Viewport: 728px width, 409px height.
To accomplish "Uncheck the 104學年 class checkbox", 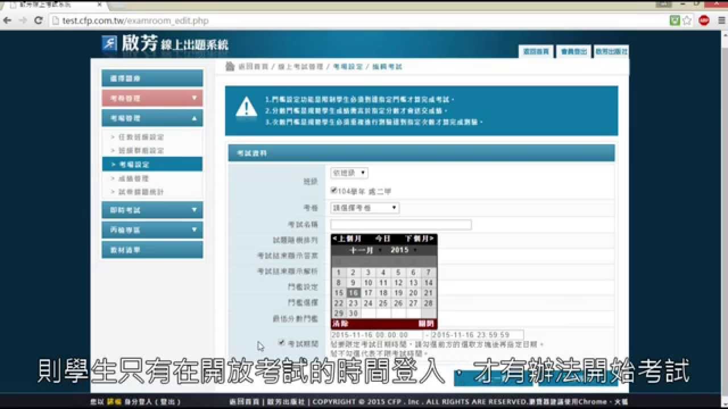I will click(334, 191).
